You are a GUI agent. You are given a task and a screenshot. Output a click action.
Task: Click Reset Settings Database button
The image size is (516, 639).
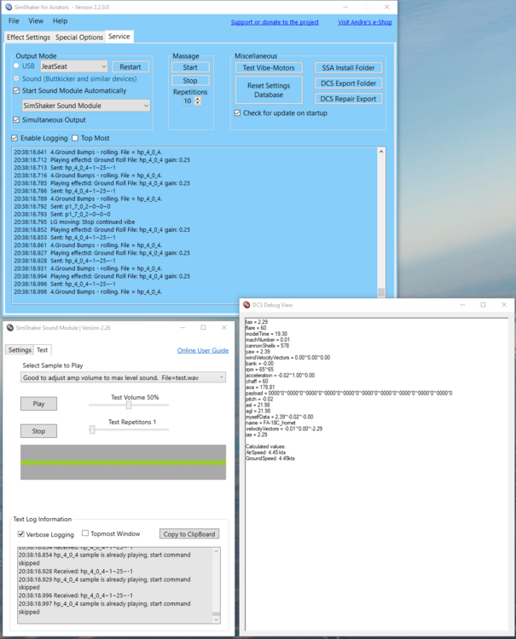click(269, 90)
